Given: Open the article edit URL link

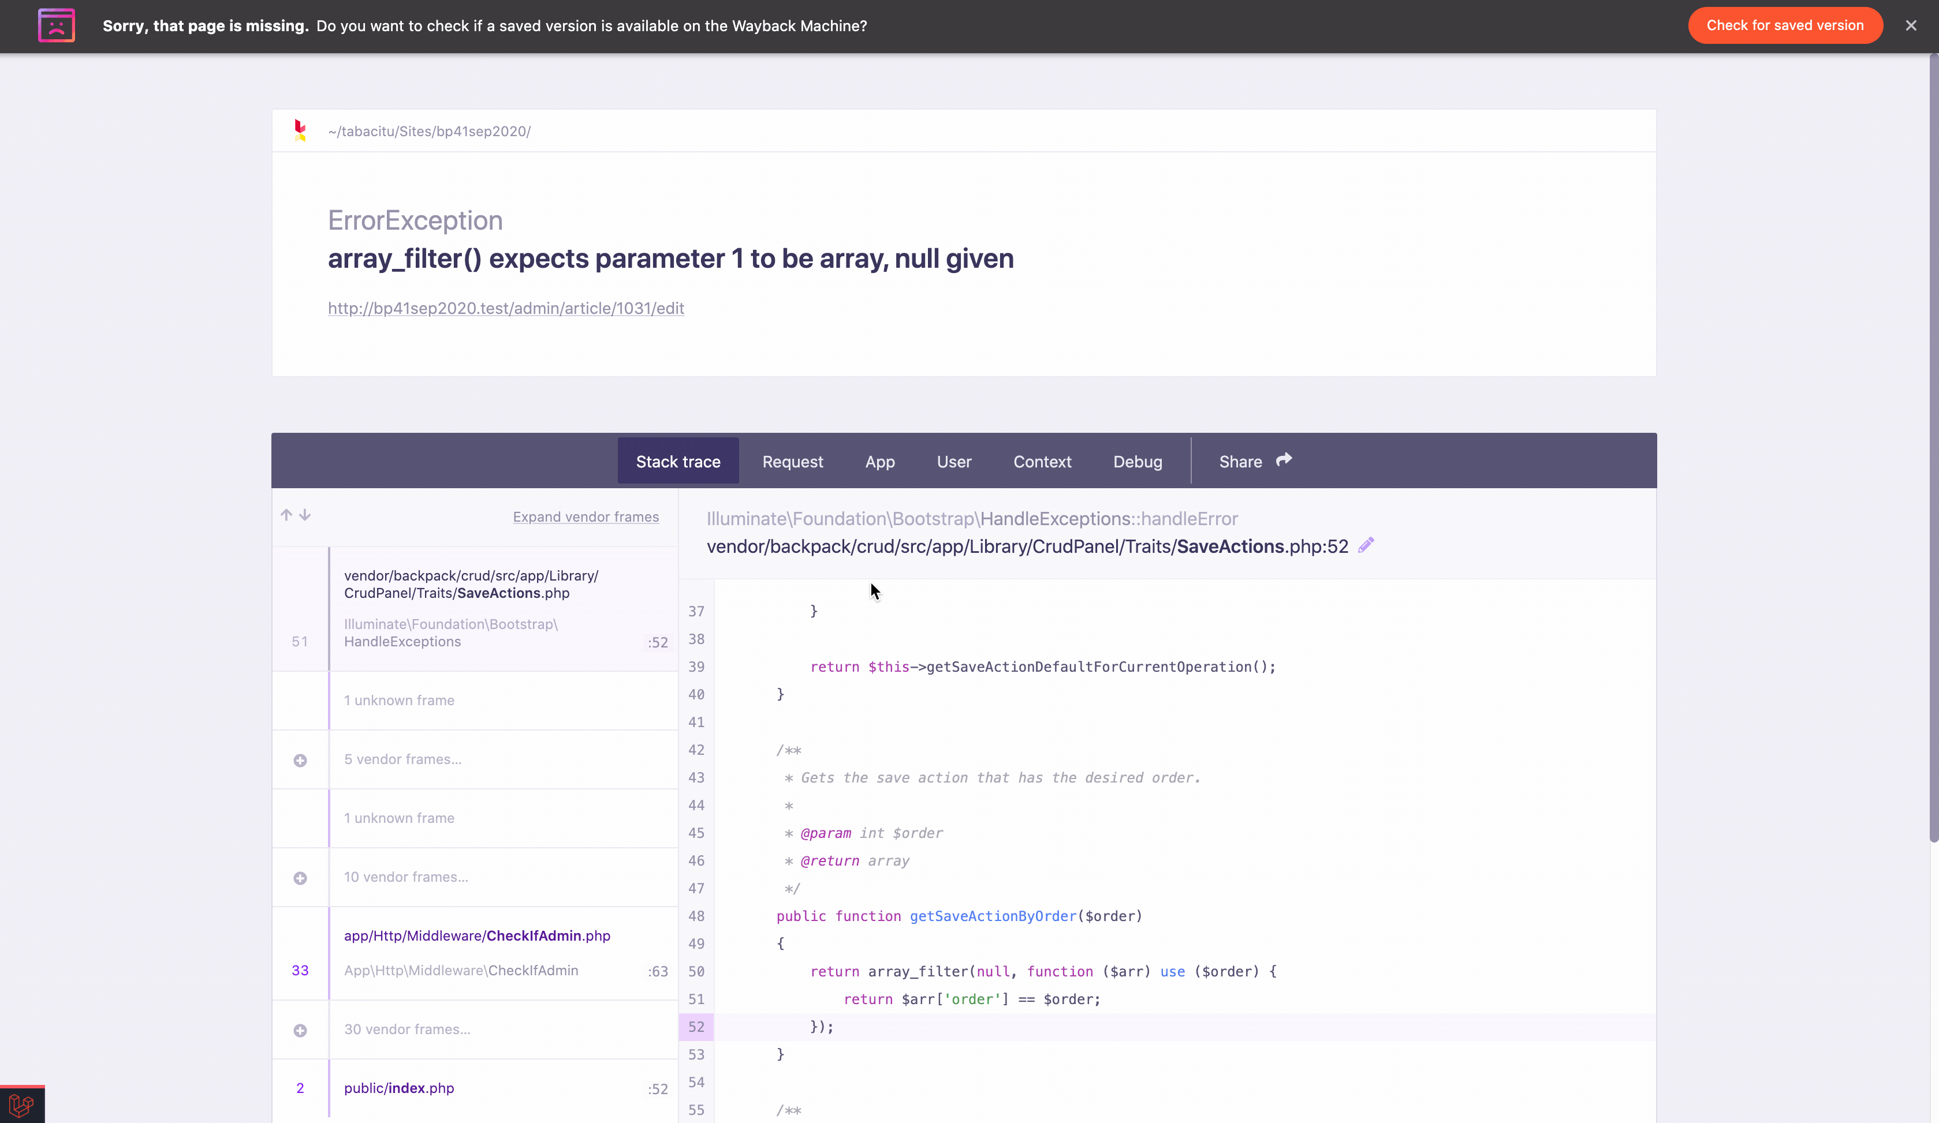Looking at the screenshot, I should click(x=505, y=308).
